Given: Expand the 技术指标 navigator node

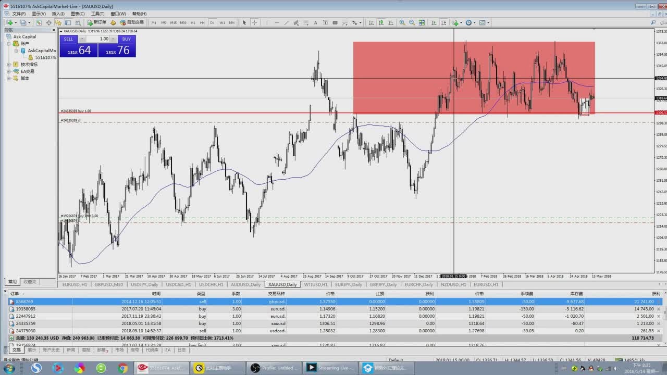Looking at the screenshot, I should [9, 65].
